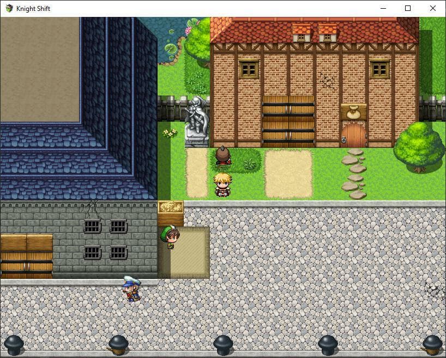Click the round tree beside the shop
The height and width of the screenshot is (358, 446).
coord(419,147)
